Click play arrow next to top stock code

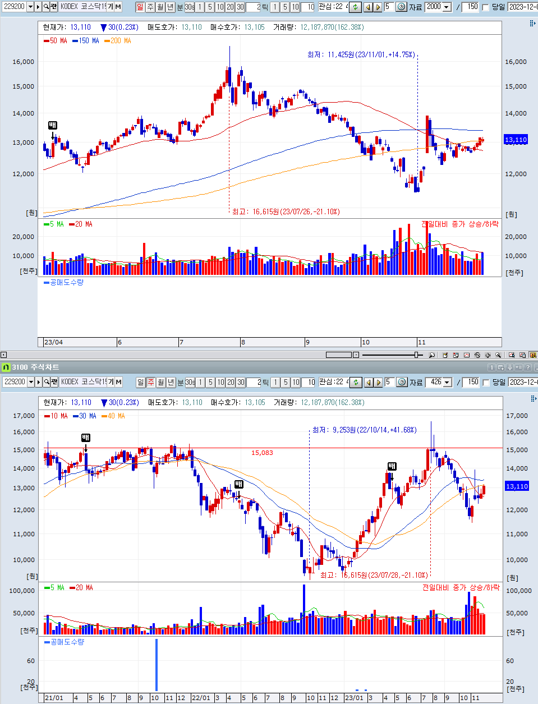tap(38, 7)
